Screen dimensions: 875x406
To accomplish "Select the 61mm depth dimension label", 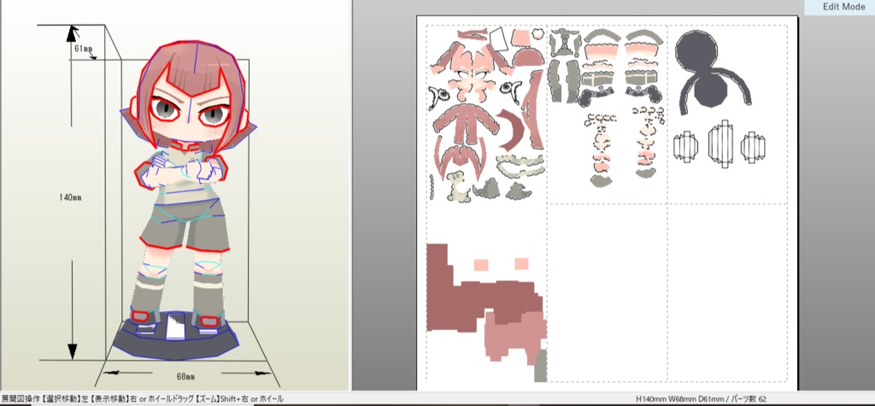I will [x=83, y=49].
